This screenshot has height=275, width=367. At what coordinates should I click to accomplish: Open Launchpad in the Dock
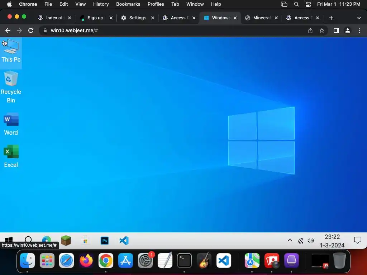click(47, 261)
